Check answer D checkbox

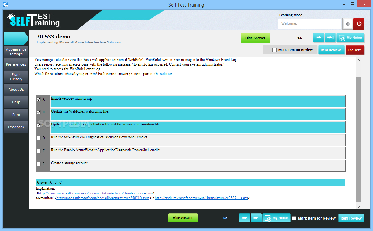38,138
